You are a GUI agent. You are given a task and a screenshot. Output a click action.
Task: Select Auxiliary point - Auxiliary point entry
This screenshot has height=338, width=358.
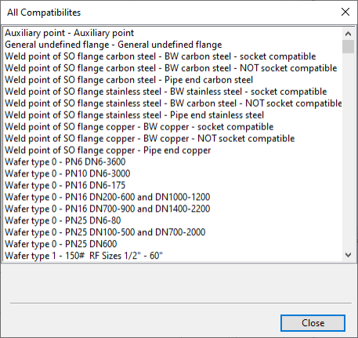[70, 33]
